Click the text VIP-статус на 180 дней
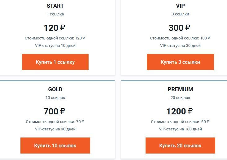 coord(180,129)
